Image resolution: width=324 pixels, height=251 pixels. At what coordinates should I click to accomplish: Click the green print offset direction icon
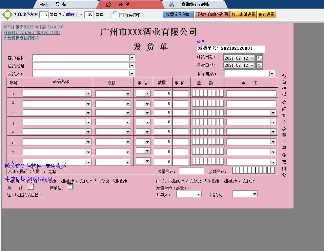coord(7,15)
